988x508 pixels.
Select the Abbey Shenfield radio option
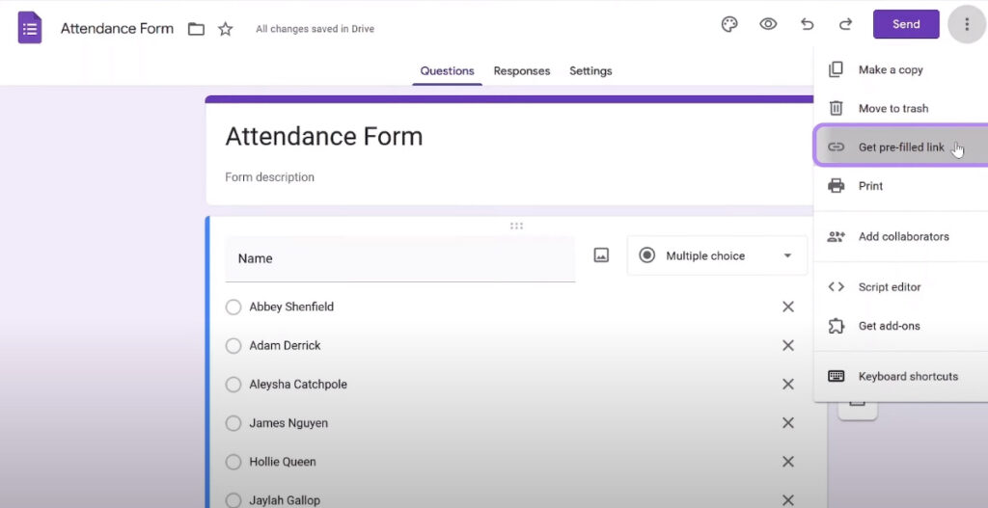click(233, 307)
